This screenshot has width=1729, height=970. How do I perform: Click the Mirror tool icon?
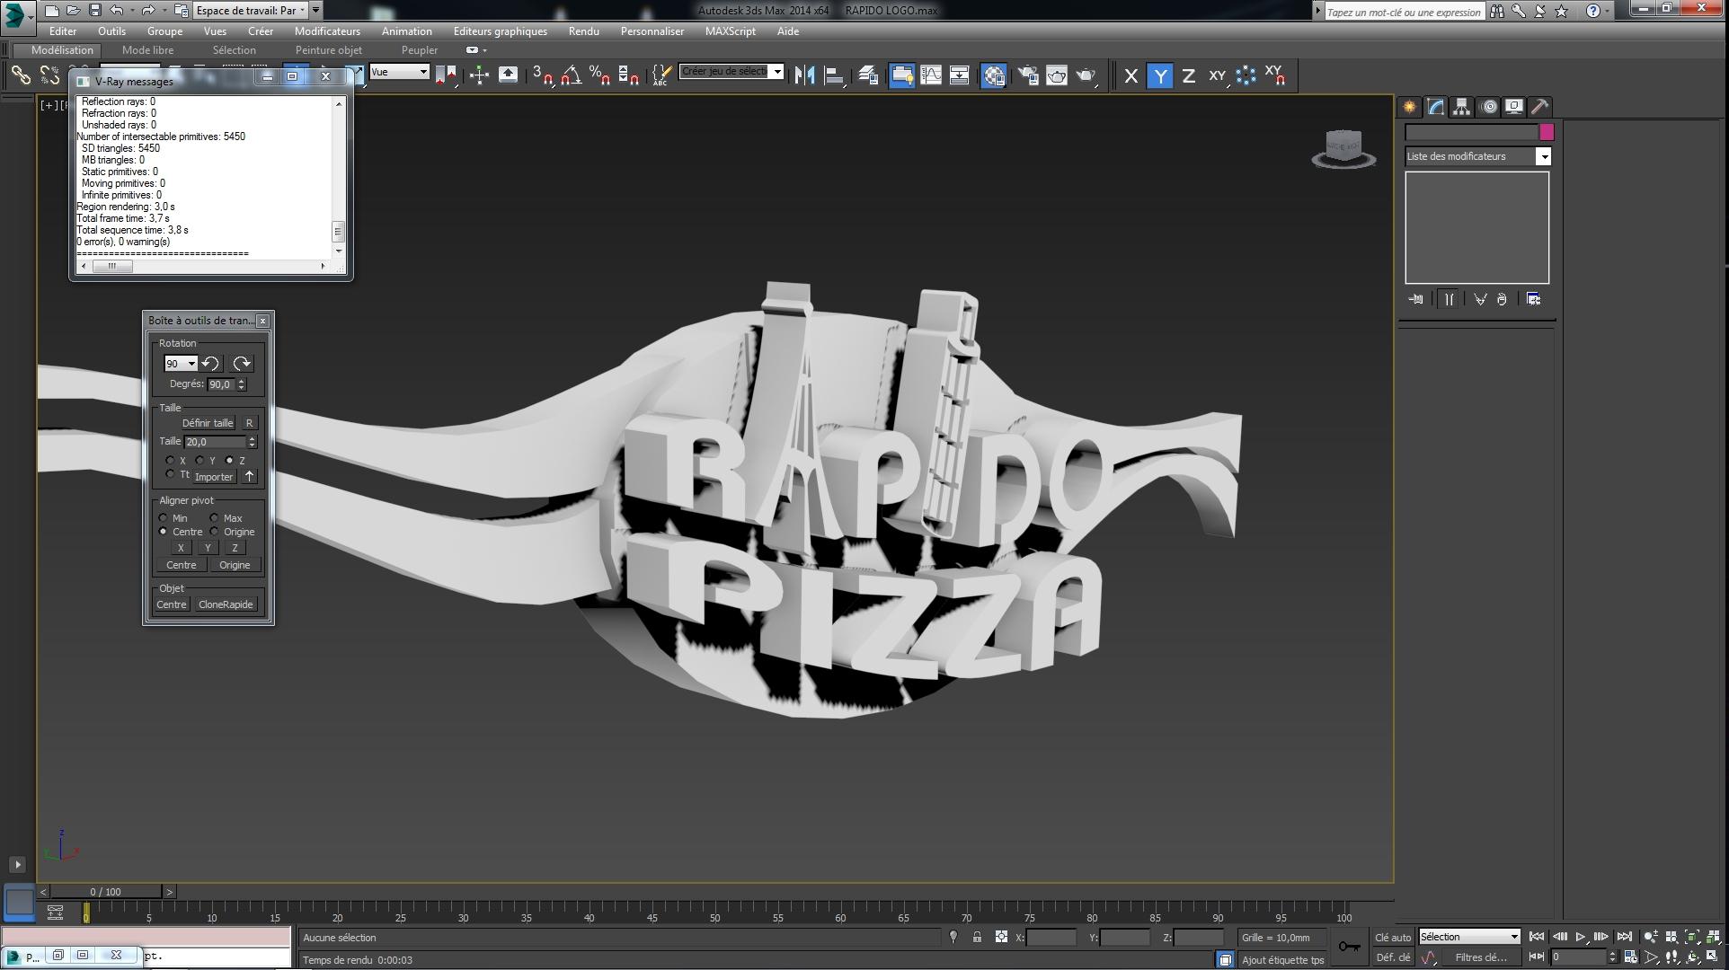pyautogui.click(x=804, y=75)
